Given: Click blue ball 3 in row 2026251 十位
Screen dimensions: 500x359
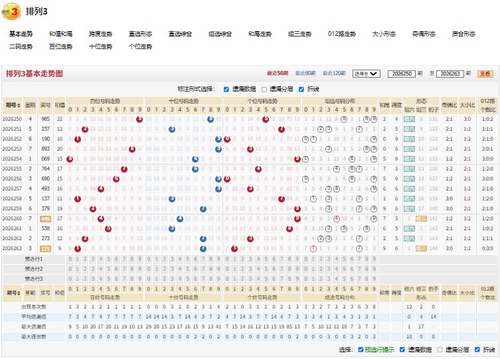Looking at the screenshot, I should click(172, 129).
